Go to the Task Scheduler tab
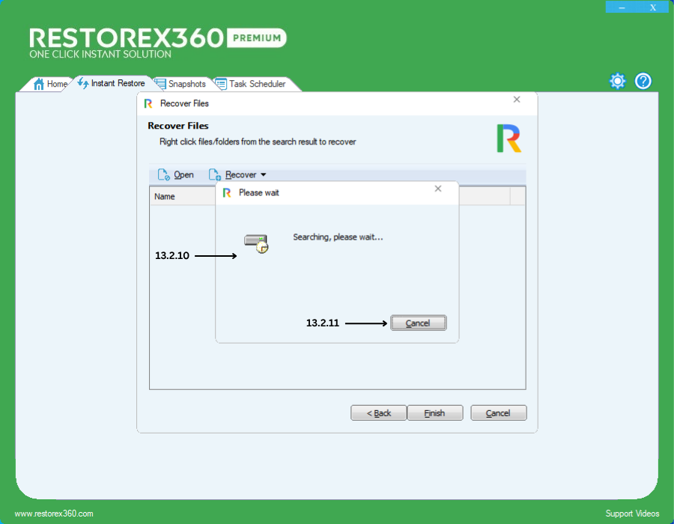 250,84
